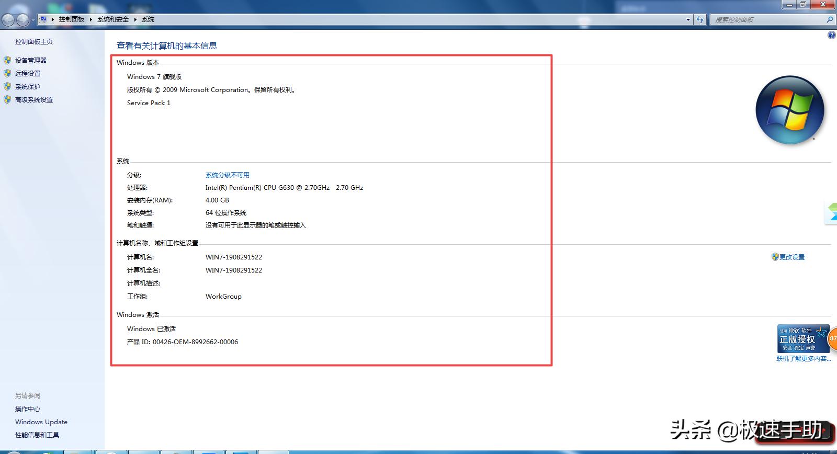Go back using the Back arrow button

coord(8,20)
